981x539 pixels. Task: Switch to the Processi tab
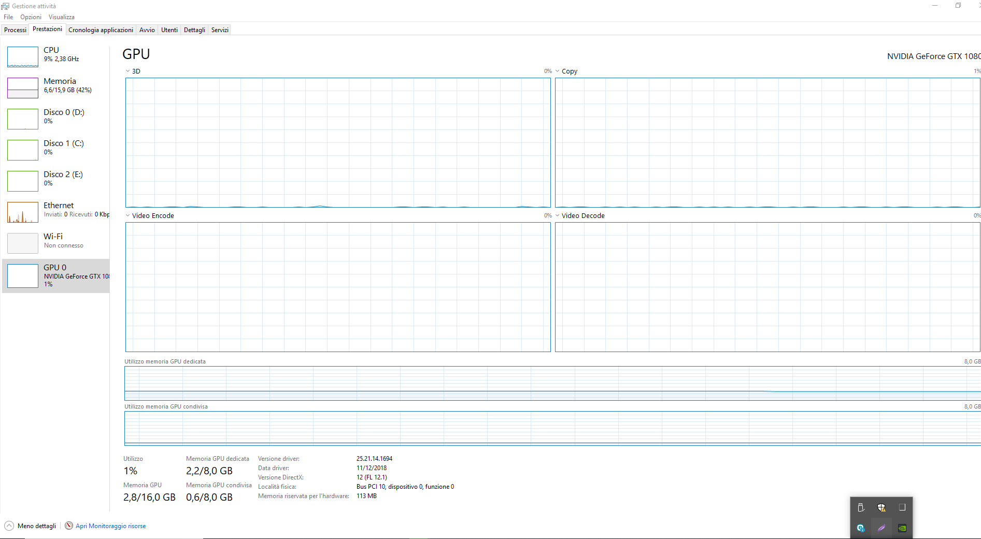[15, 30]
